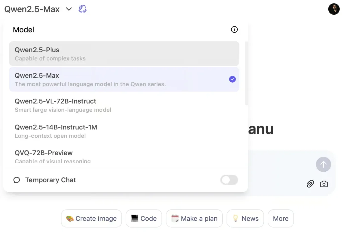Viewport: 343px width, 232px height.
Task: Click the paperclip attach file icon
Action: 310,184
